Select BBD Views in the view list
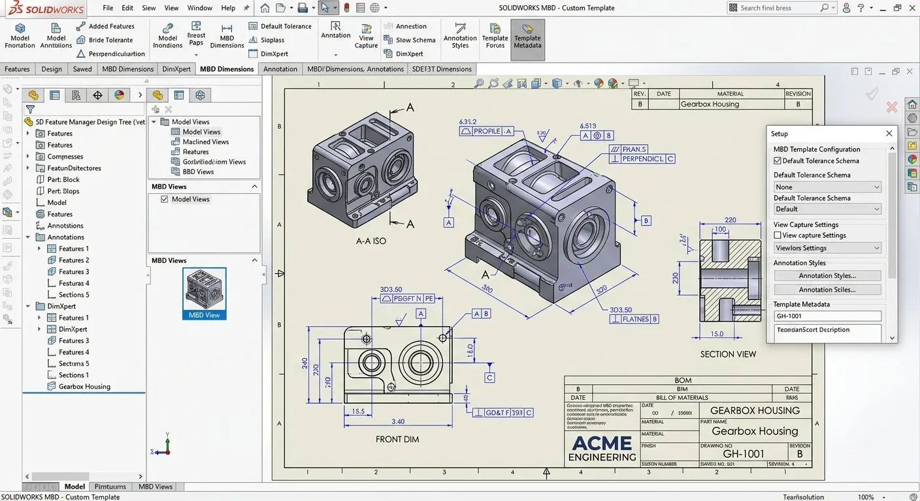This screenshot has height=501, width=920. click(193, 172)
